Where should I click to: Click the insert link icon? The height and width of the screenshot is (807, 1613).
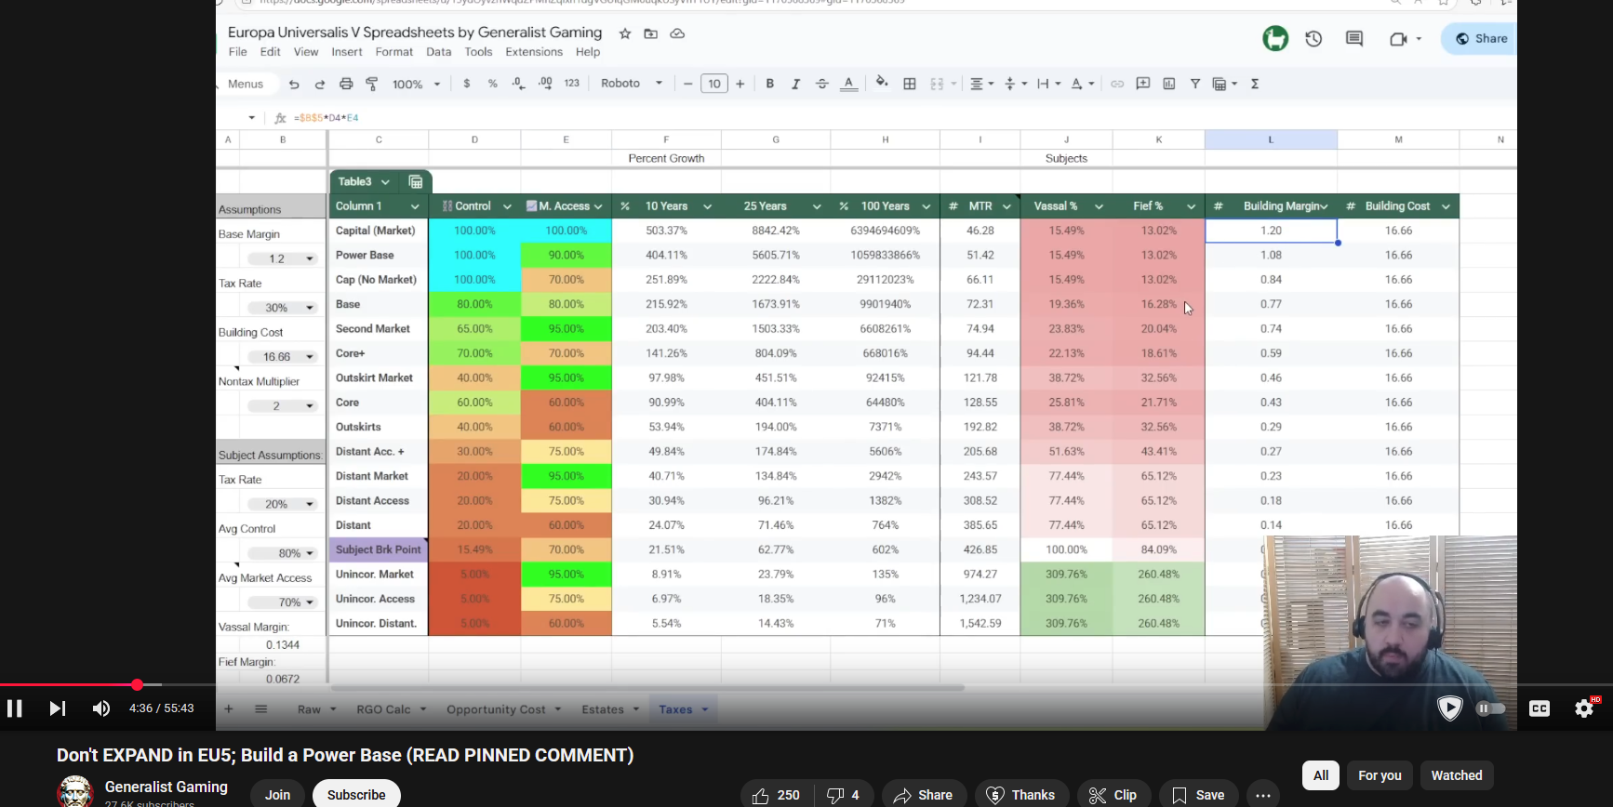click(1117, 84)
